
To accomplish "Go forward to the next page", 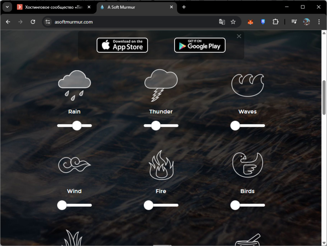I will click(20, 22).
